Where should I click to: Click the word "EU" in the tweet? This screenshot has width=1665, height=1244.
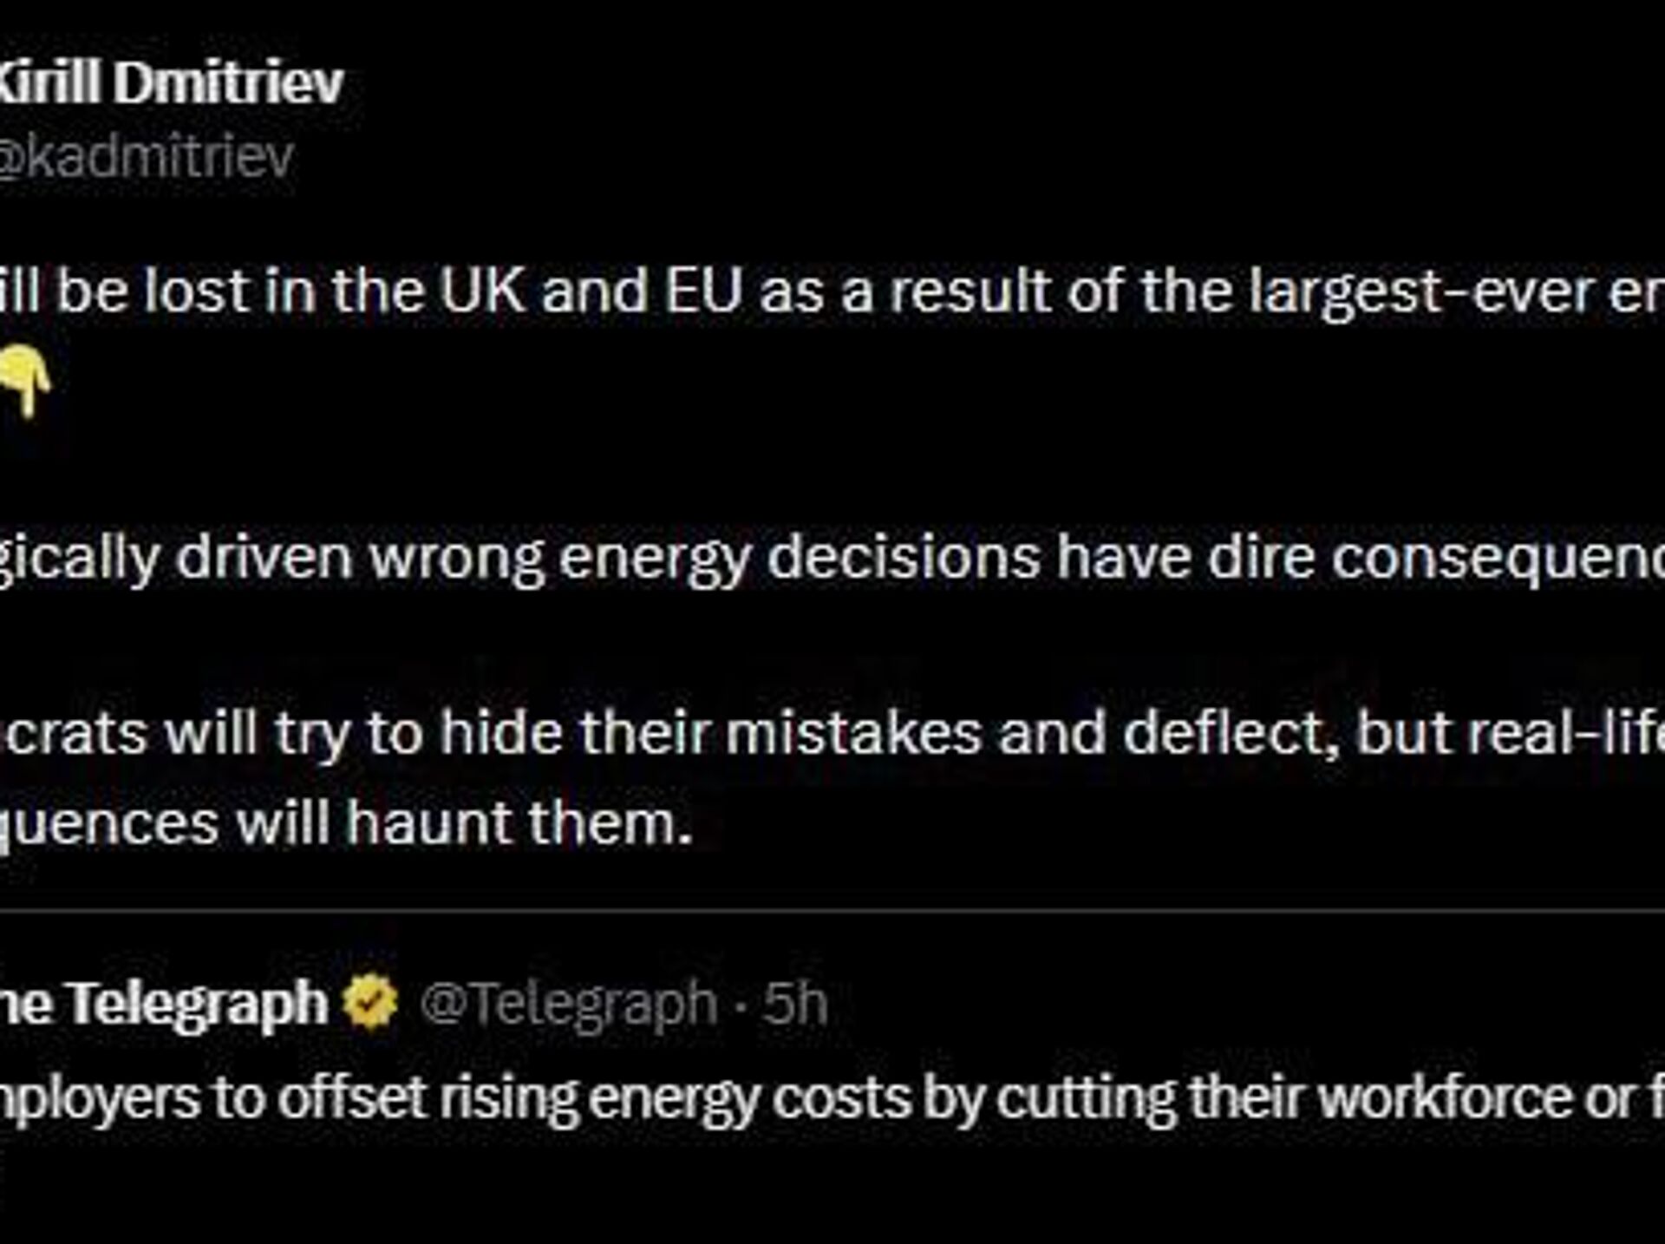click(x=704, y=291)
